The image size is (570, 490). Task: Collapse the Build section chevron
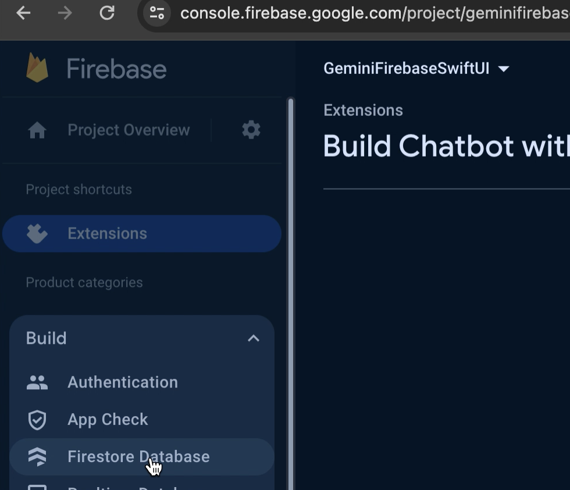253,338
